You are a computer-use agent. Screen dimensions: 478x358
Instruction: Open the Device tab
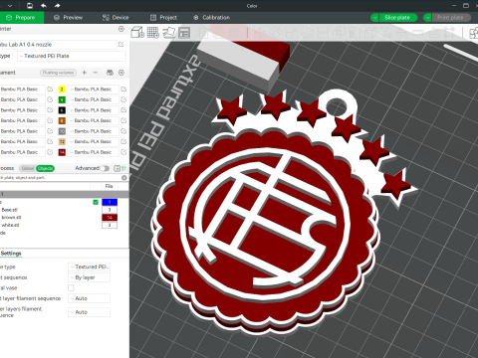[x=116, y=18]
